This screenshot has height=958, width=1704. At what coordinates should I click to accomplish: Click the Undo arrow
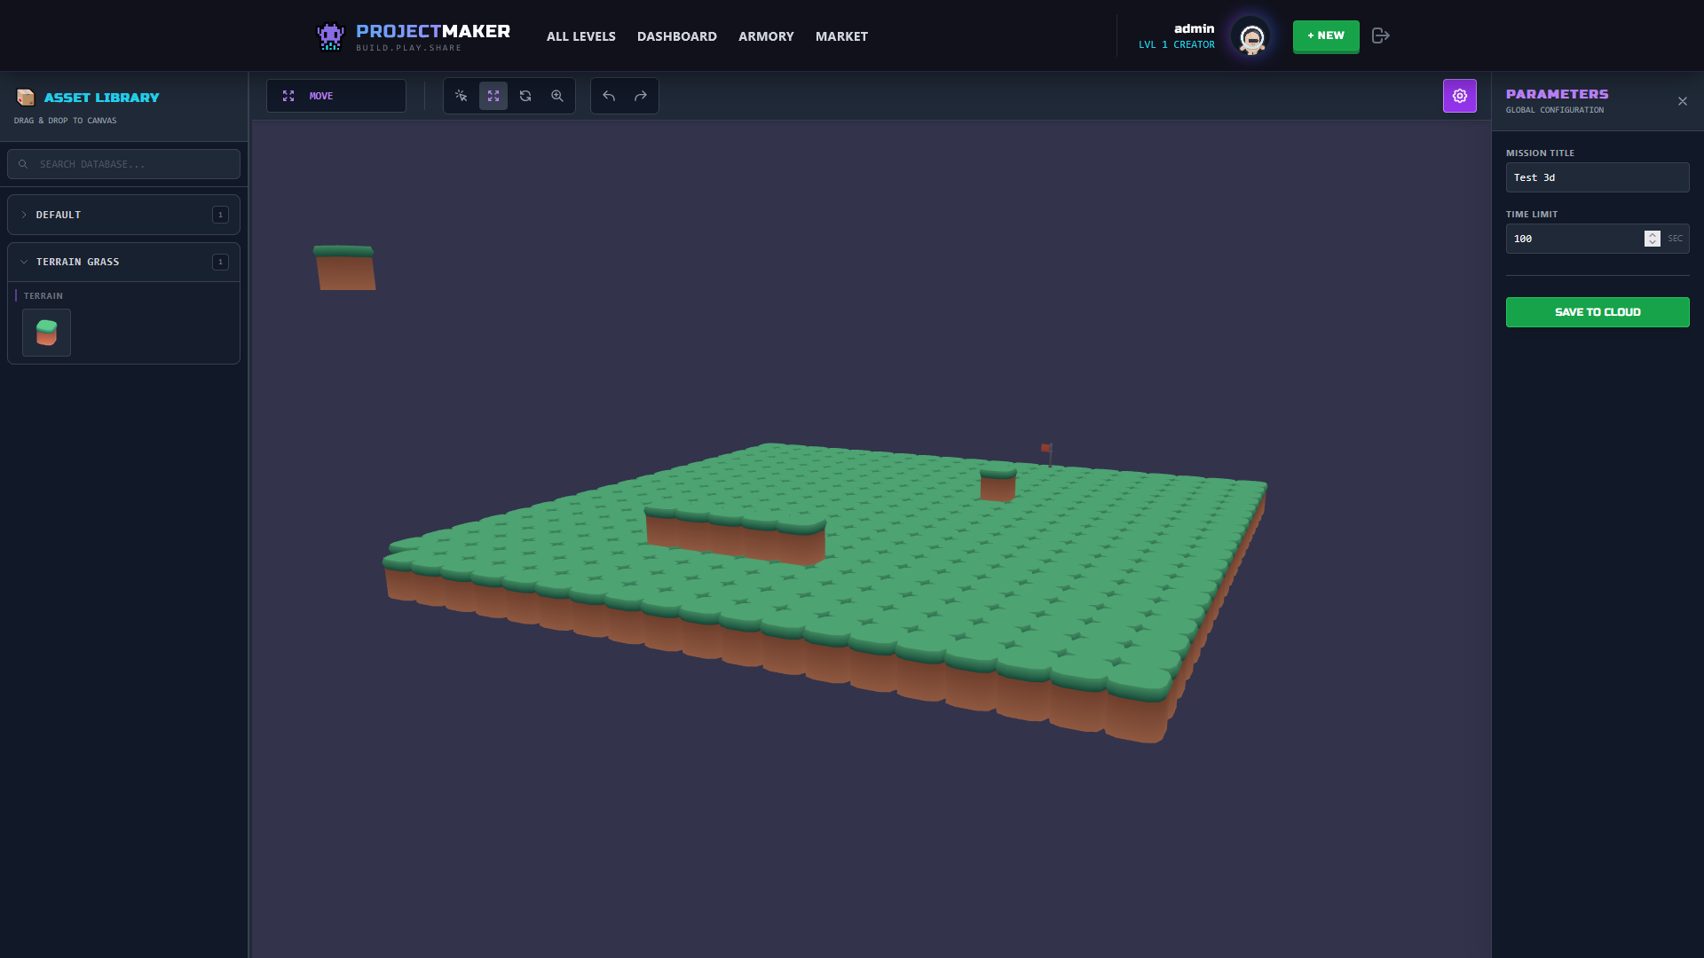point(609,96)
